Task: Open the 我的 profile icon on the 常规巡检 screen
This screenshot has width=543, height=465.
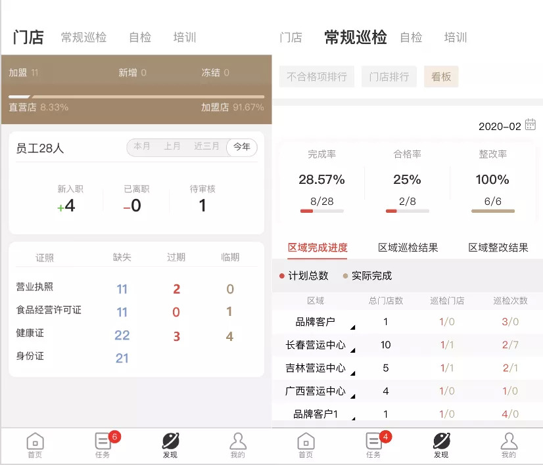Action: (x=508, y=443)
